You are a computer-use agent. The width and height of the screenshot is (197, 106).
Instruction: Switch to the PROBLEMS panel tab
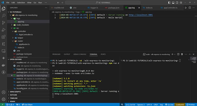click(x=56, y=54)
